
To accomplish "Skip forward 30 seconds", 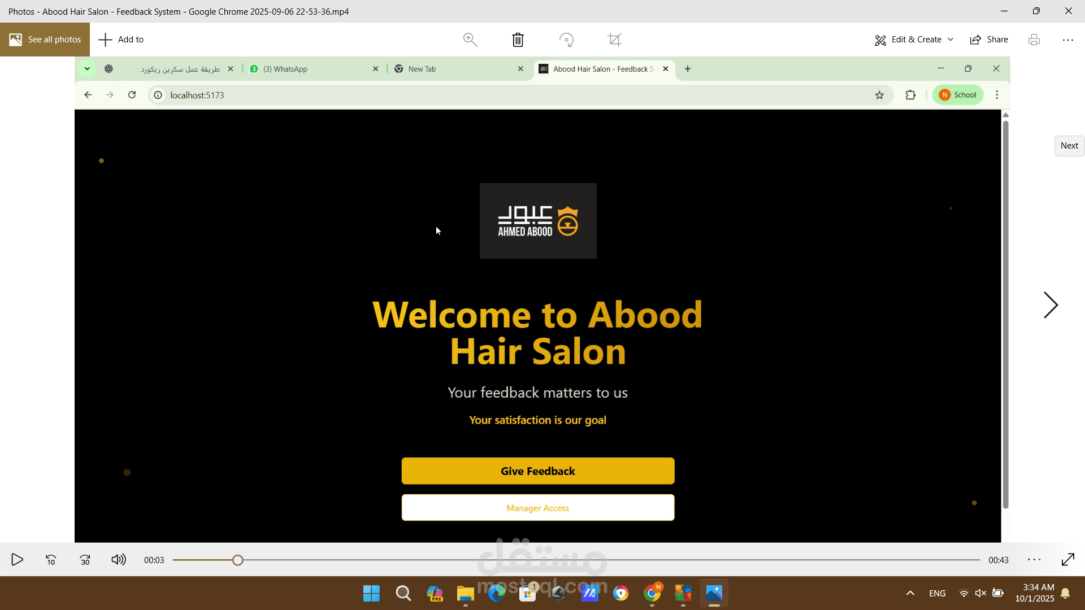I will (x=85, y=560).
